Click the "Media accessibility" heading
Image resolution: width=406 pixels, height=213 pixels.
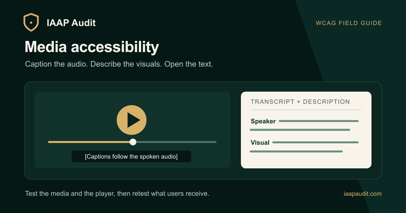92,47
